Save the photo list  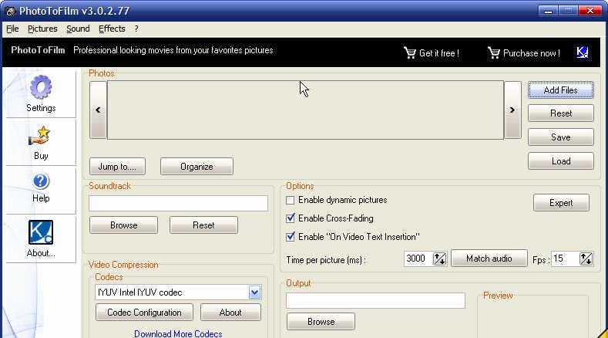click(561, 137)
